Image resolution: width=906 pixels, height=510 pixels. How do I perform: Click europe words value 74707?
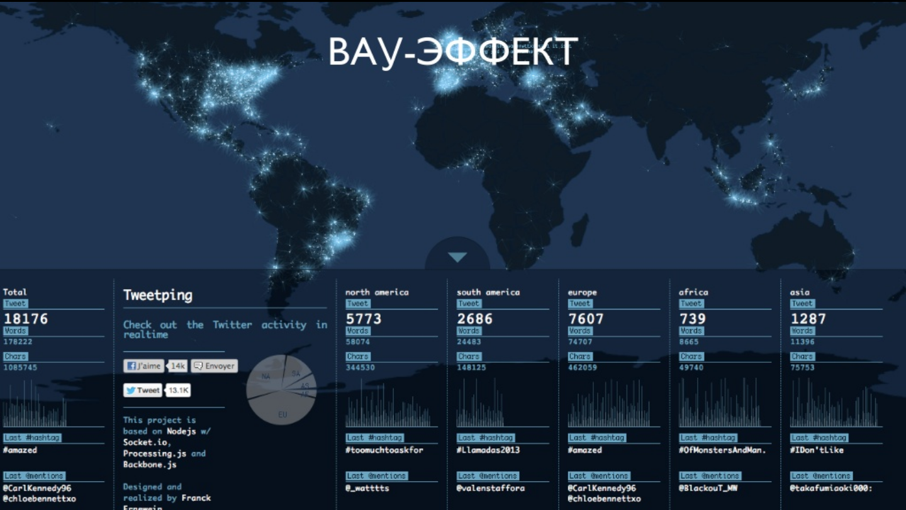(581, 342)
